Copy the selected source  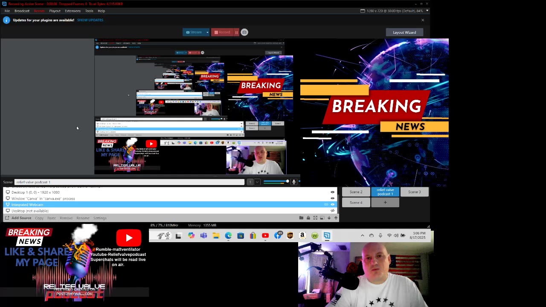tap(39, 218)
